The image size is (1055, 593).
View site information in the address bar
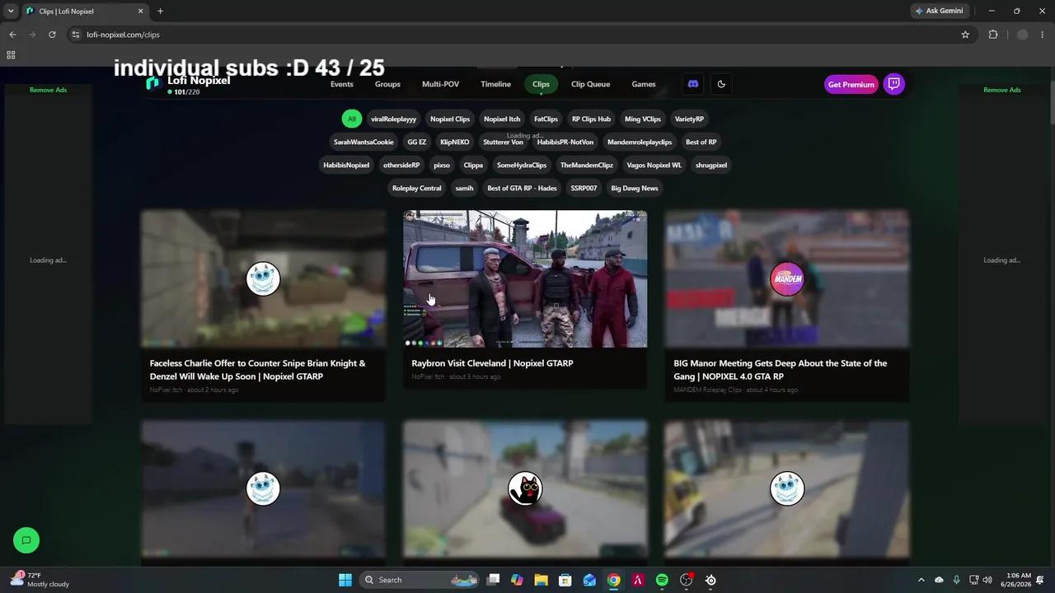click(x=76, y=35)
